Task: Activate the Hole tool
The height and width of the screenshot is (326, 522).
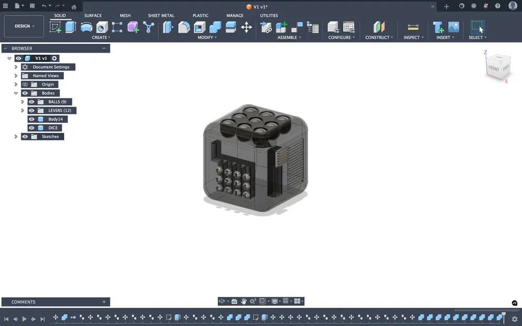Action: point(101,27)
